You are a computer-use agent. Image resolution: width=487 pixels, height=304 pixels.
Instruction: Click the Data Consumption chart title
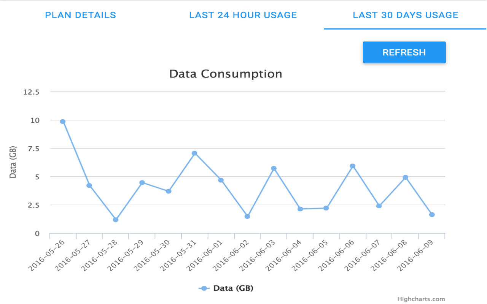226,74
